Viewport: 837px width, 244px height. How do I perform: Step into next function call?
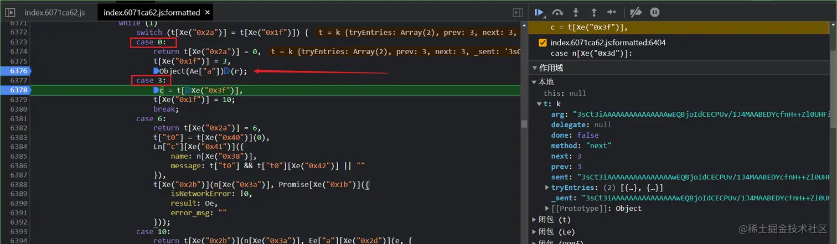(x=576, y=12)
